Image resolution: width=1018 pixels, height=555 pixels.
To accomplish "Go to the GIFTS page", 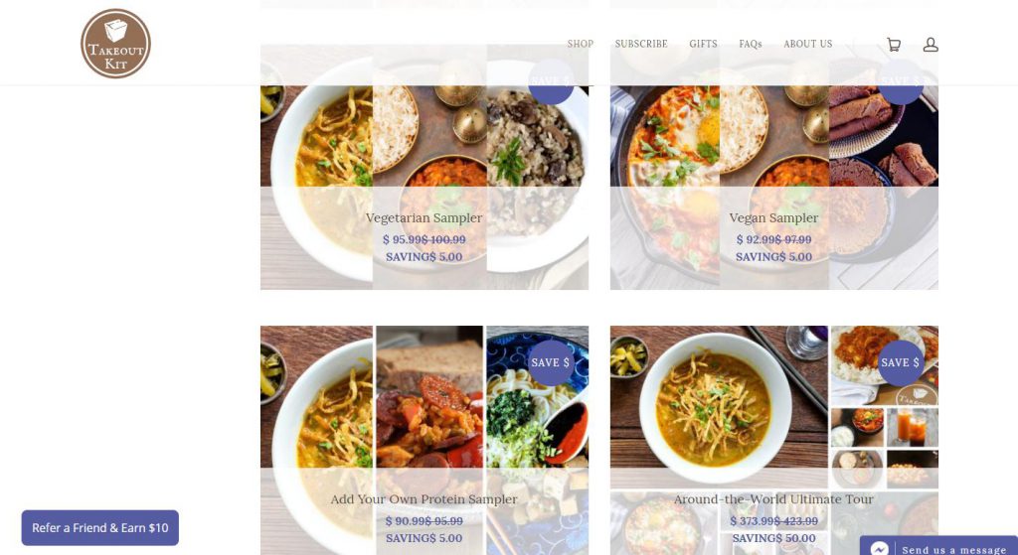I will pos(703,44).
